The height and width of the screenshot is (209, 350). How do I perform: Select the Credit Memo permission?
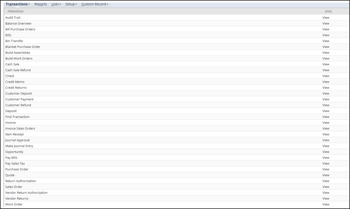(x=177, y=82)
